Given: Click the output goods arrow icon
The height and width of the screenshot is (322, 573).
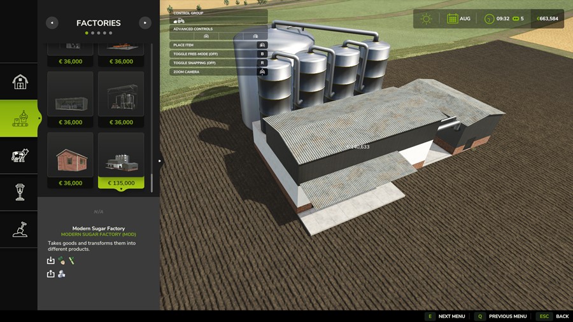Looking at the screenshot, I should point(50,274).
